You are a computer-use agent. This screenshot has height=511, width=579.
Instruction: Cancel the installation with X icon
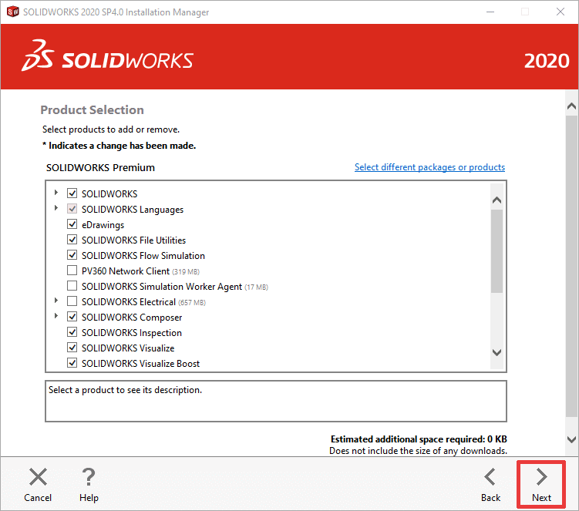tap(38, 485)
